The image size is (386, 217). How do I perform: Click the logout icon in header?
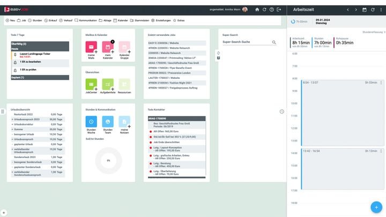point(279,10)
